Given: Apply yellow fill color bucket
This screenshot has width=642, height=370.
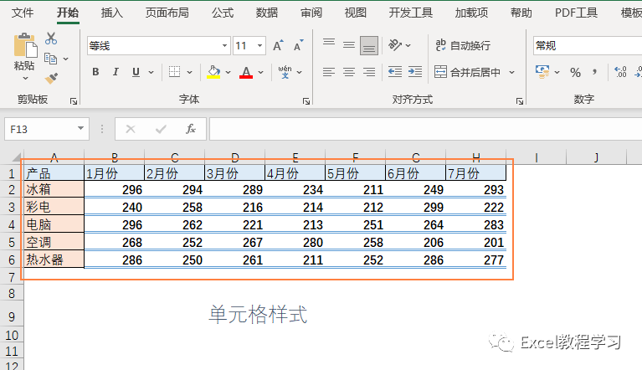Looking at the screenshot, I should click(x=213, y=72).
